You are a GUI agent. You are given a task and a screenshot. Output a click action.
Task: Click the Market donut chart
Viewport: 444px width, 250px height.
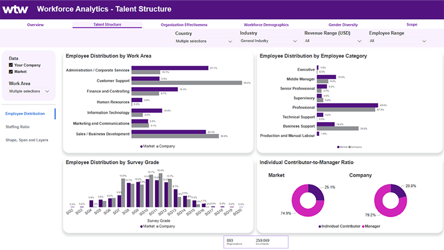click(x=308, y=201)
